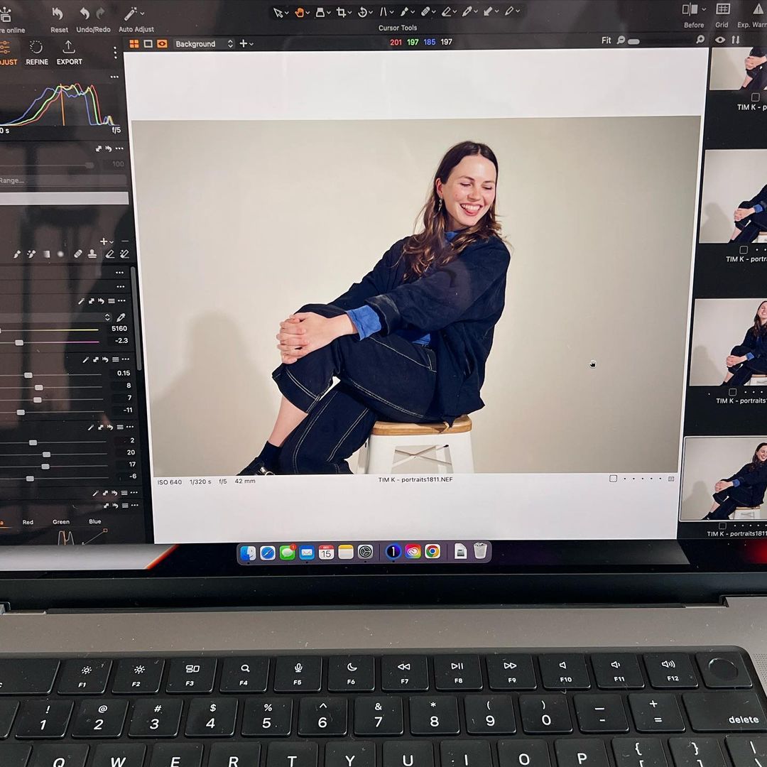The height and width of the screenshot is (767, 767).
Task: Click the Reset adjustments icon
Action: click(x=58, y=14)
